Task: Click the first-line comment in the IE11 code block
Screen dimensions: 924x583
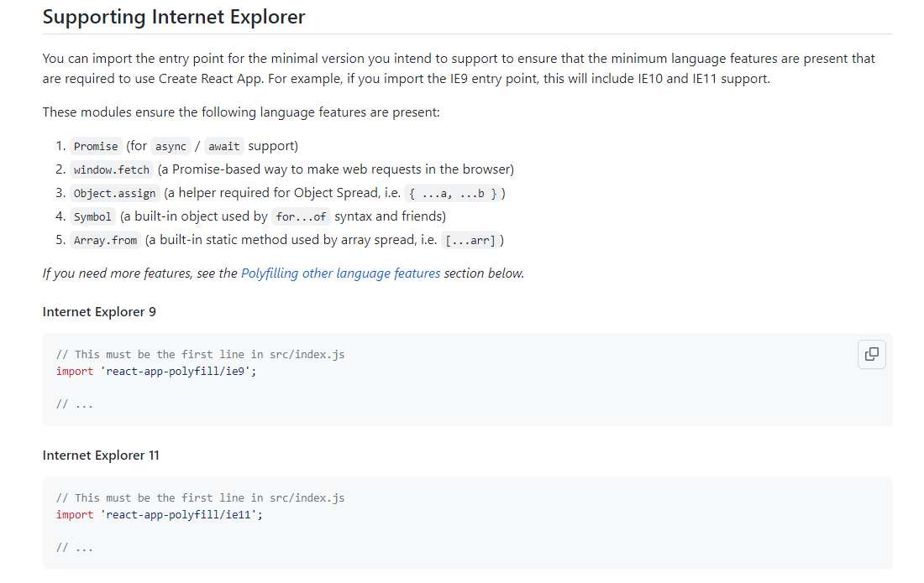Action: click(x=201, y=497)
